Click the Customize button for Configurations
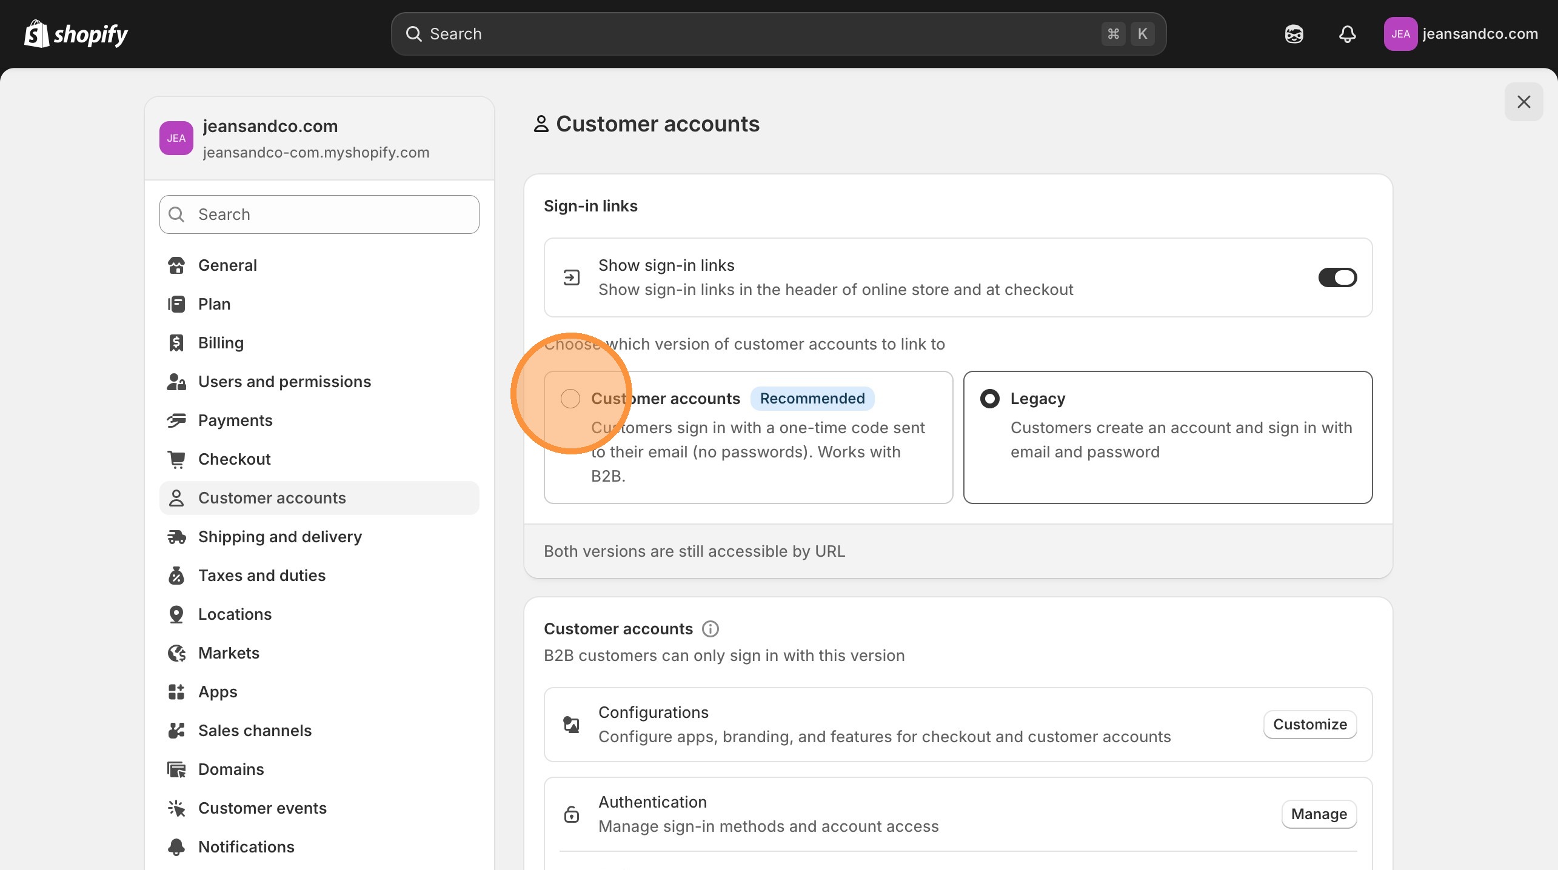 1311,725
